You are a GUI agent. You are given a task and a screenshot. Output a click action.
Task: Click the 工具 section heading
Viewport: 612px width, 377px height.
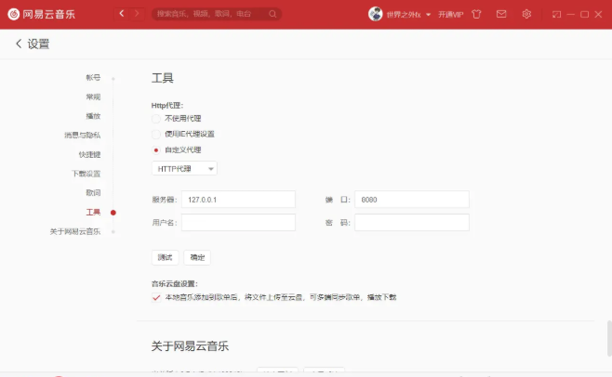click(163, 78)
